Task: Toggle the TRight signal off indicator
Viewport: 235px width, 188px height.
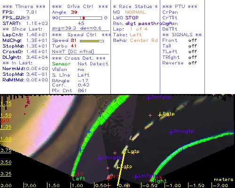Action: click(x=192, y=57)
